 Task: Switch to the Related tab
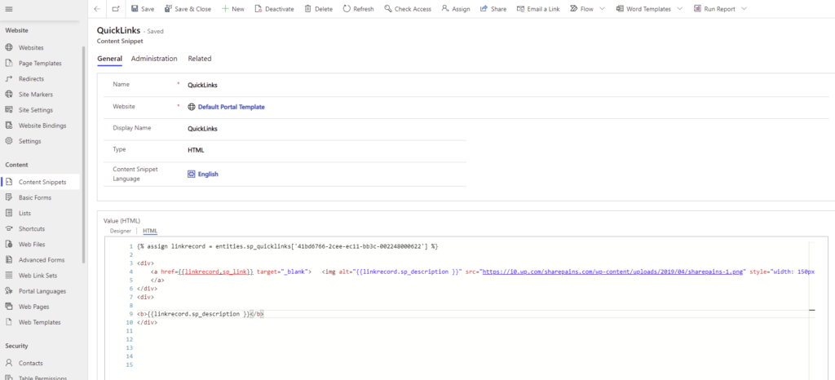point(200,59)
